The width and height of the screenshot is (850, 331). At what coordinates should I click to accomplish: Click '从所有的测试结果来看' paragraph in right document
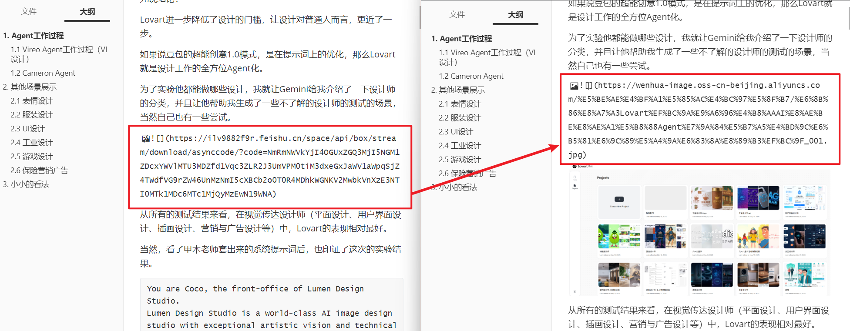pos(699,317)
